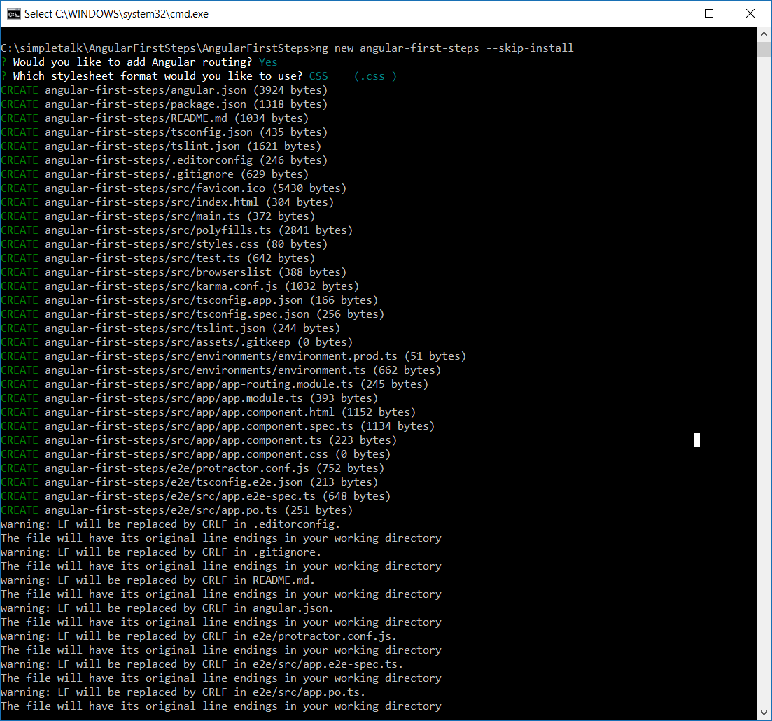The height and width of the screenshot is (721, 772).
Task: Click the warning line mentioning 'e2e/protractor.conf.js.'
Action: click(x=199, y=636)
